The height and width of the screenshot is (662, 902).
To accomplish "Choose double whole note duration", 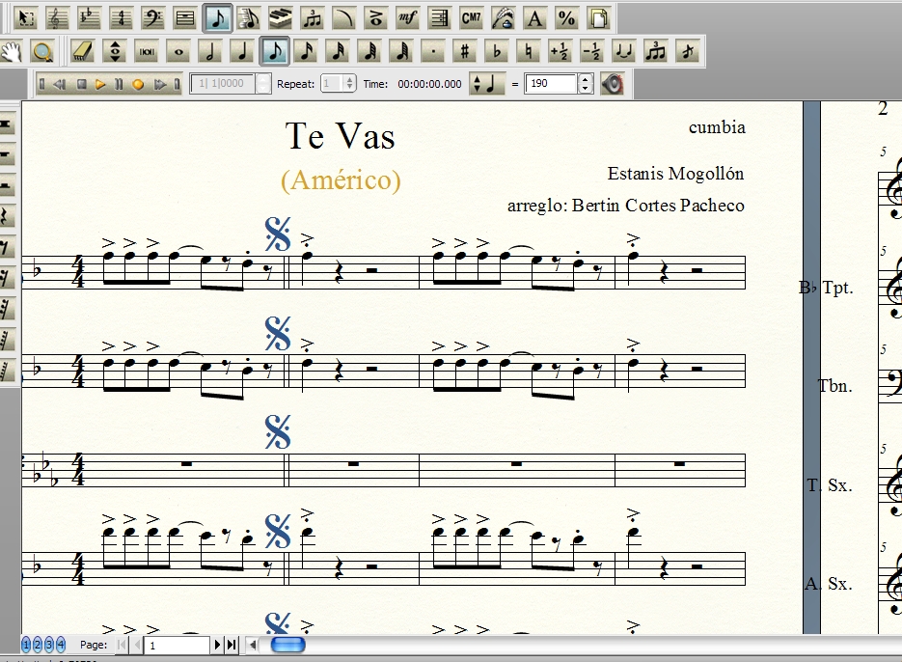I will click(x=147, y=52).
